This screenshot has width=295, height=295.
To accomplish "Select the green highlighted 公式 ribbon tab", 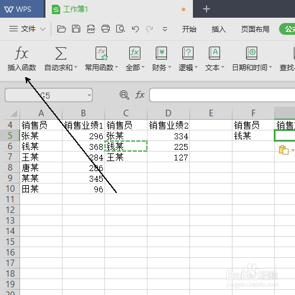I will (287, 29).
